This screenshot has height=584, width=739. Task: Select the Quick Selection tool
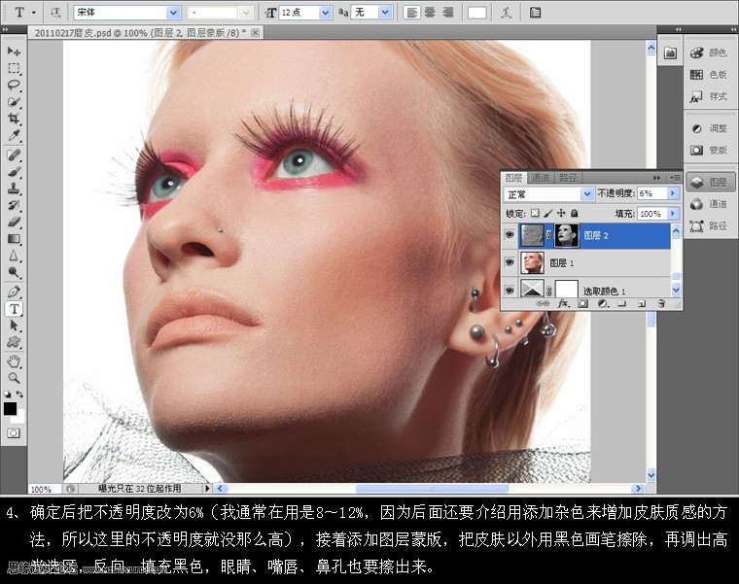[14, 102]
